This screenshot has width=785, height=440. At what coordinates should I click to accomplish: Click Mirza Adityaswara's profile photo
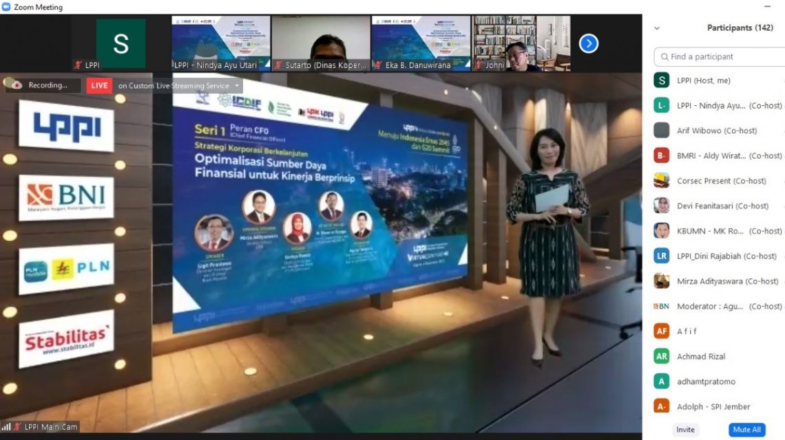662,281
